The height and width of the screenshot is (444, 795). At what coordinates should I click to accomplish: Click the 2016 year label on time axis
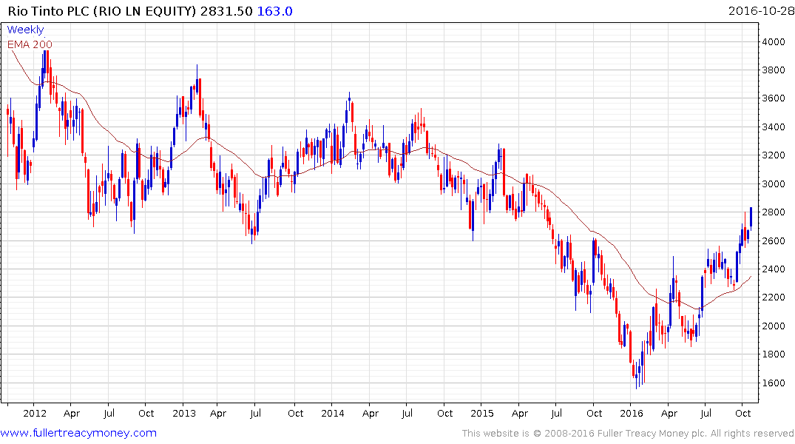point(632,413)
